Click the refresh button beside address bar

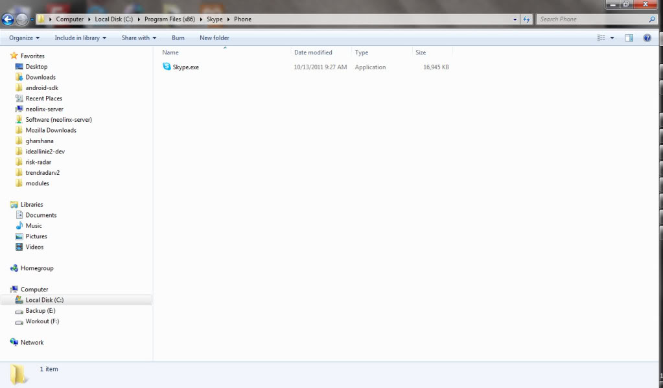526,19
